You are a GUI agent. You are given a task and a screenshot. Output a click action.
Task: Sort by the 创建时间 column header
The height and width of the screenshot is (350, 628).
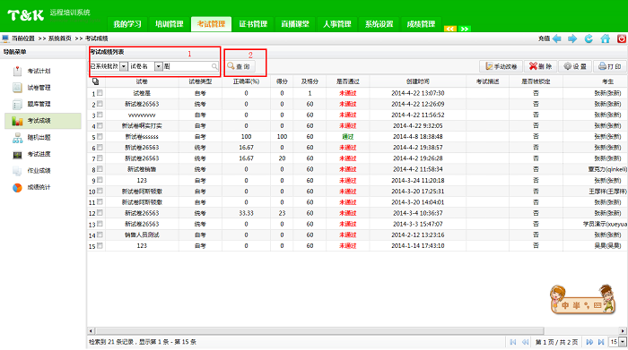point(418,81)
